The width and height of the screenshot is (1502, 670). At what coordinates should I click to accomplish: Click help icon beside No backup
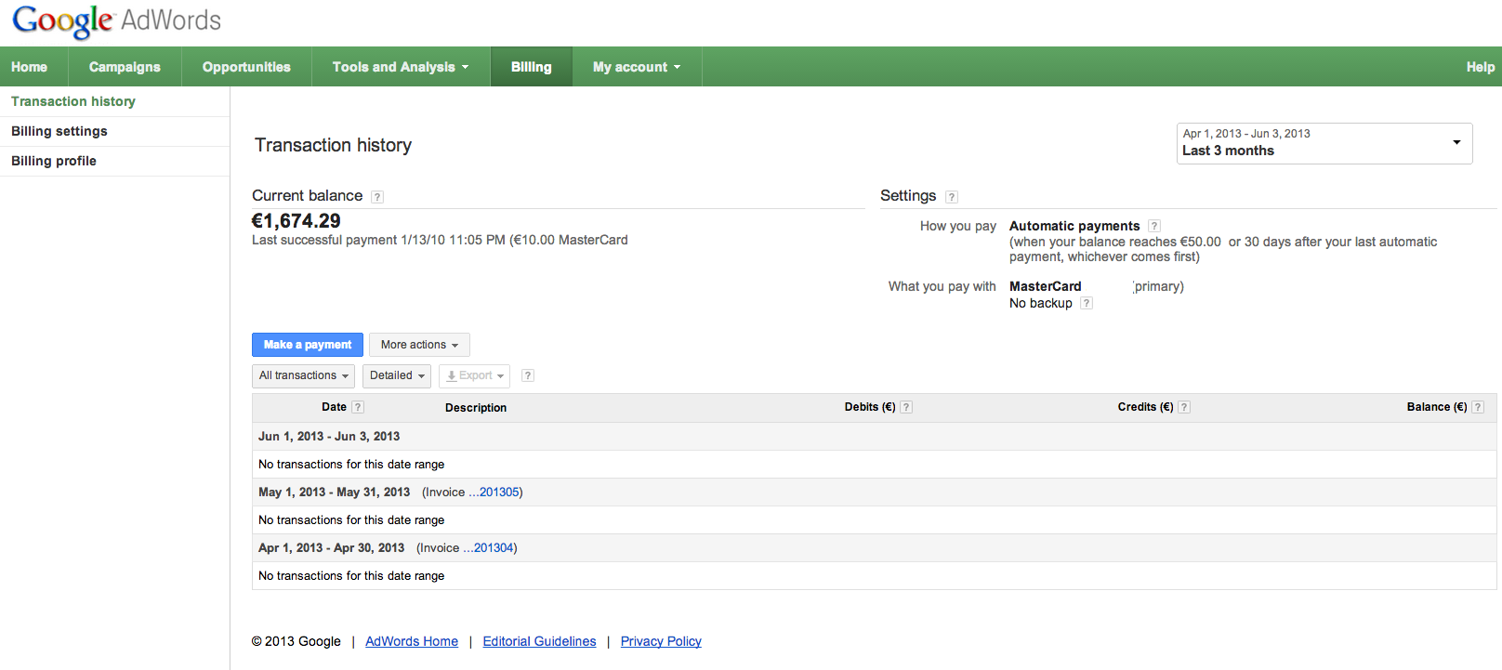(1087, 303)
